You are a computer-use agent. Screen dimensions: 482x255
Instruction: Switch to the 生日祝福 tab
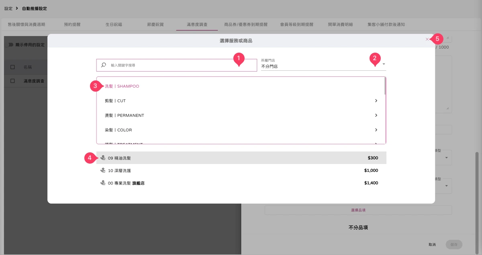pyautogui.click(x=114, y=25)
